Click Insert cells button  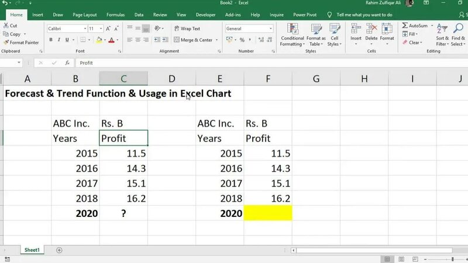[356, 34]
